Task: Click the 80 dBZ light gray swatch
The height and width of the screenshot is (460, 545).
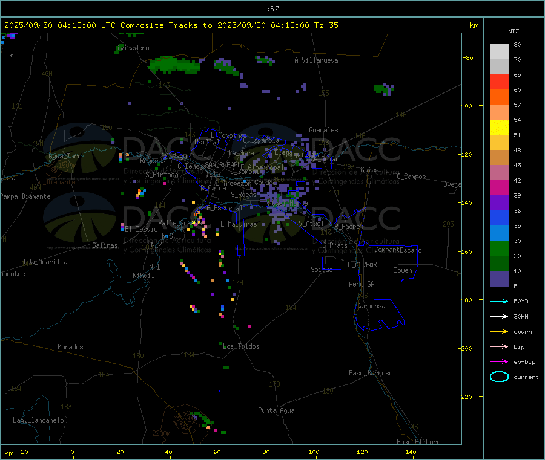Action: tap(499, 52)
